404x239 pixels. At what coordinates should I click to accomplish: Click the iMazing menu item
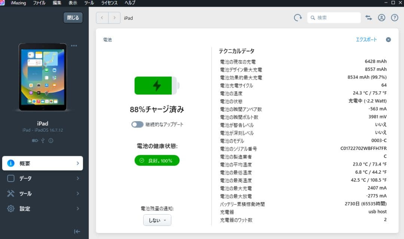[x=18, y=3]
